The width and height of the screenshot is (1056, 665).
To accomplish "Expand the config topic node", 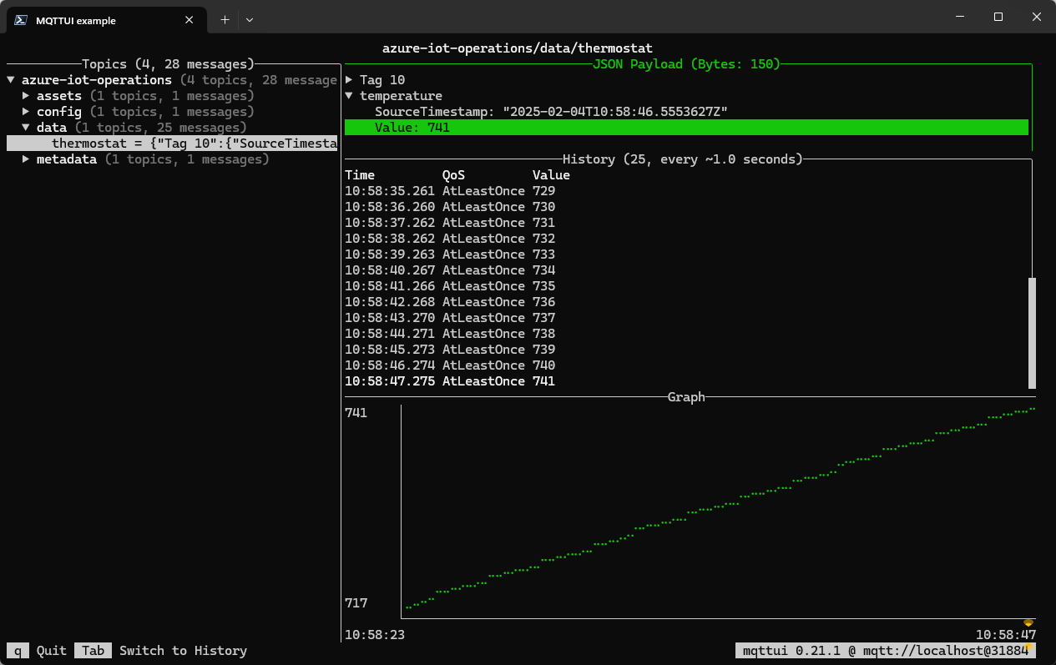I will [26, 112].
